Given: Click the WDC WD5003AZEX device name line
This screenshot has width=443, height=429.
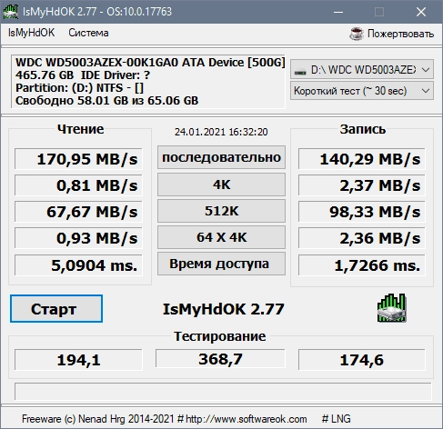Looking at the screenshot, I should [150, 62].
